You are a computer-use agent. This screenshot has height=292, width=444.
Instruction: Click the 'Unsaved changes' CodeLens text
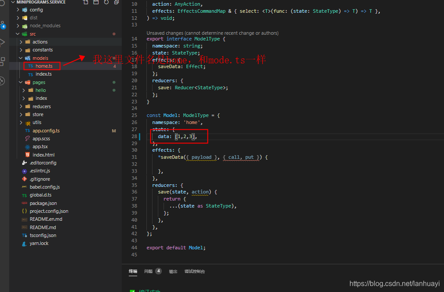click(x=212, y=33)
